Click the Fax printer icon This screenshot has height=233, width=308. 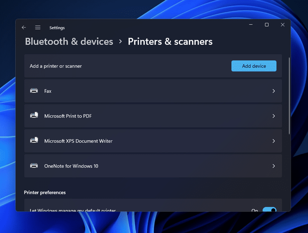click(x=34, y=91)
